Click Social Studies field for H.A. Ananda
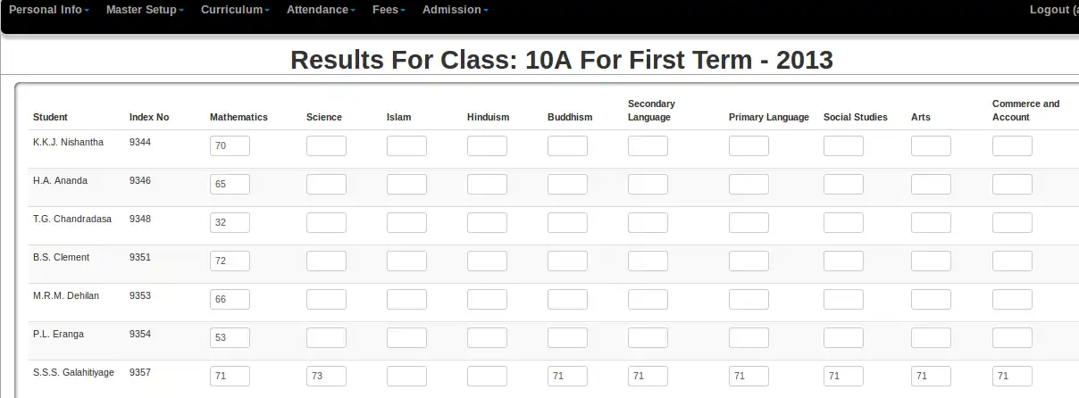 point(843,185)
